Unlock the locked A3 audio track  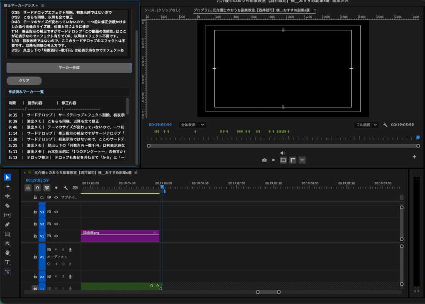pos(35,288)
